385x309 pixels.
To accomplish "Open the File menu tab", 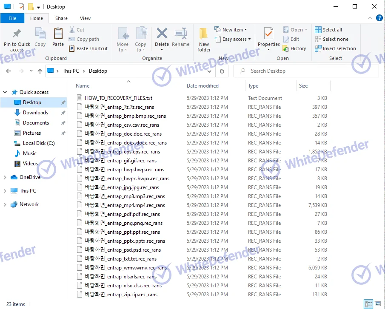I will coord(12,18).
